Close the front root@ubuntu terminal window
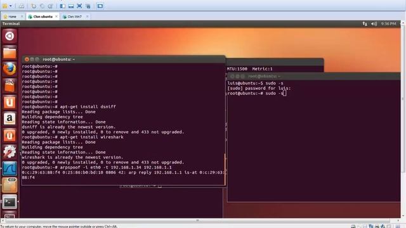Viewport: 406px width, 228px height. [x=27, y=60]
